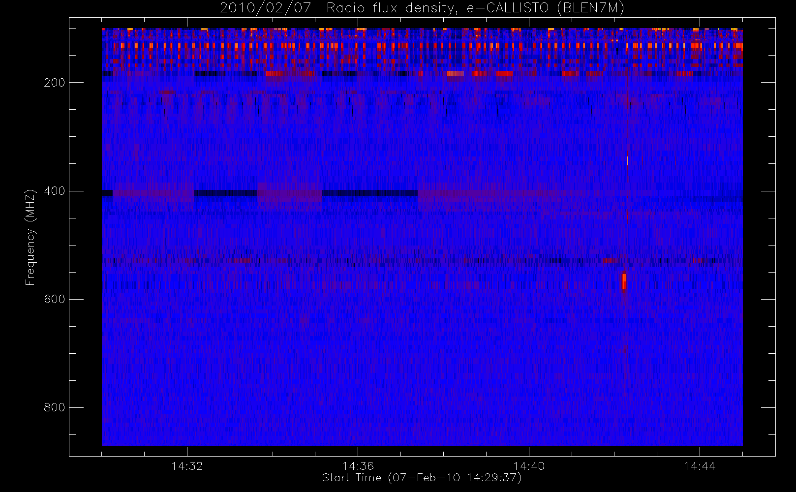Viewport: 796px width, 492px height.
Task: Click the 14:36 time tick label
Action: point(358,466)
